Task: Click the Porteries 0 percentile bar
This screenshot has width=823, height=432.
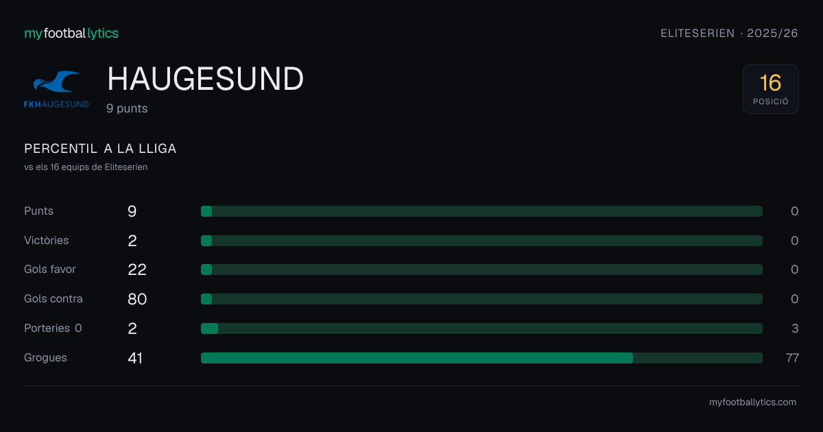Action: pos(481,328)
